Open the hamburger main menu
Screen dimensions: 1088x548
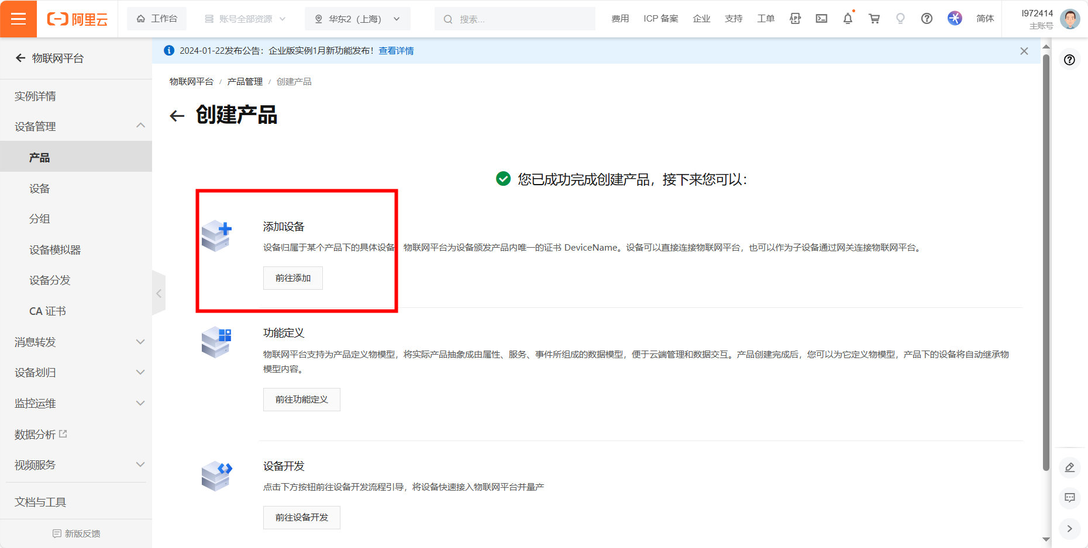click(18, 19)
